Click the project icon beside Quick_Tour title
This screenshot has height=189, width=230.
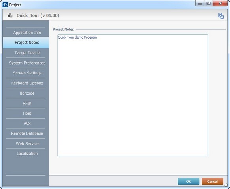10,15
